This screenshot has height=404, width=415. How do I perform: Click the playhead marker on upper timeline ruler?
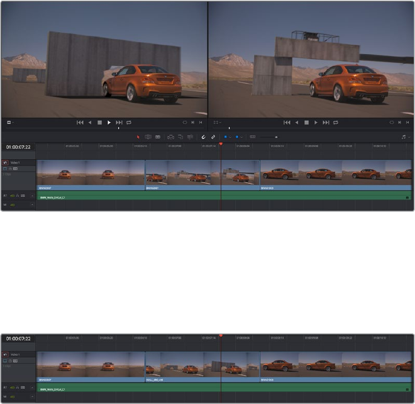click(221, 145)
